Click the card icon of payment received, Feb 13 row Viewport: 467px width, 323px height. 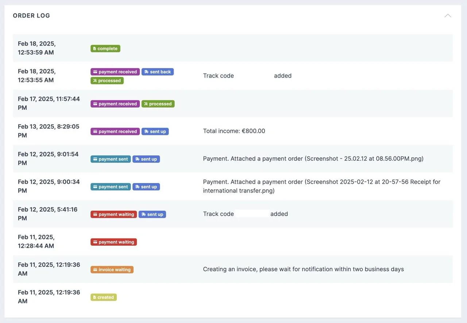[x=95, y=132]
